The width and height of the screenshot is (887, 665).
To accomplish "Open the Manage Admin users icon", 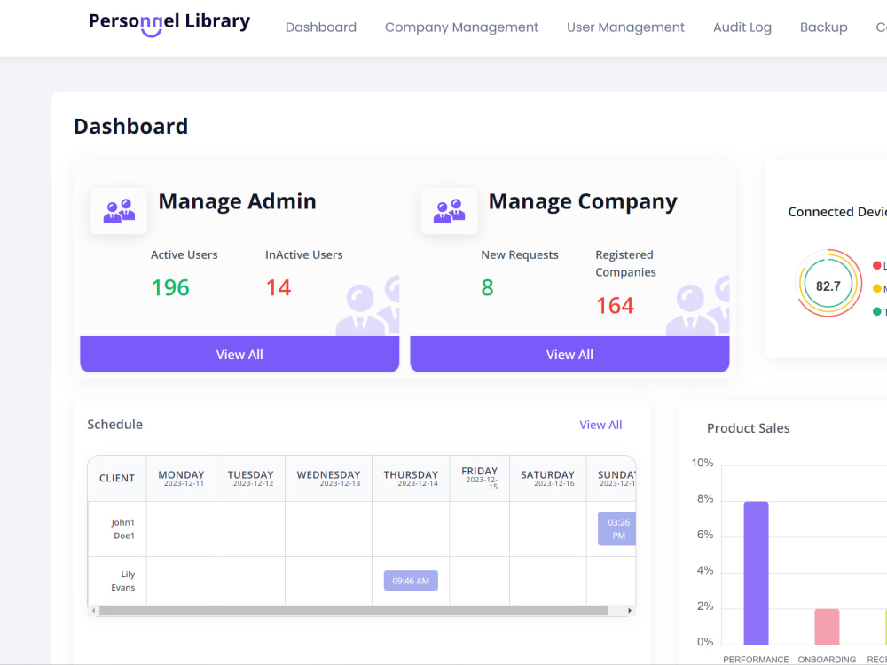I will click(x=119, y=211).
